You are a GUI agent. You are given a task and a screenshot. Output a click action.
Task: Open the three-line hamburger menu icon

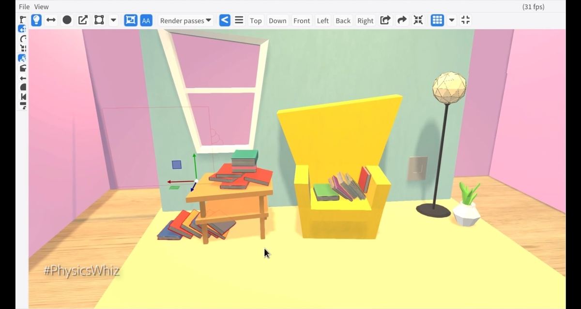(239, 20)
